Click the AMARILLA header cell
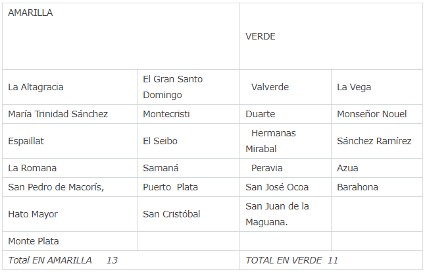Screen dimensions: 427x274 pos(30,13)
